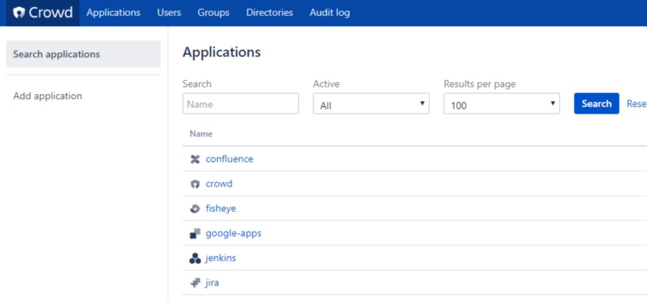The image size is (647, 301).
Task: Click the Applications page heading
Action: [x=222, y=52]
